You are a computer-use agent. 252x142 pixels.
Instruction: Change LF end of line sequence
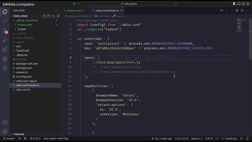coord(217,138)
